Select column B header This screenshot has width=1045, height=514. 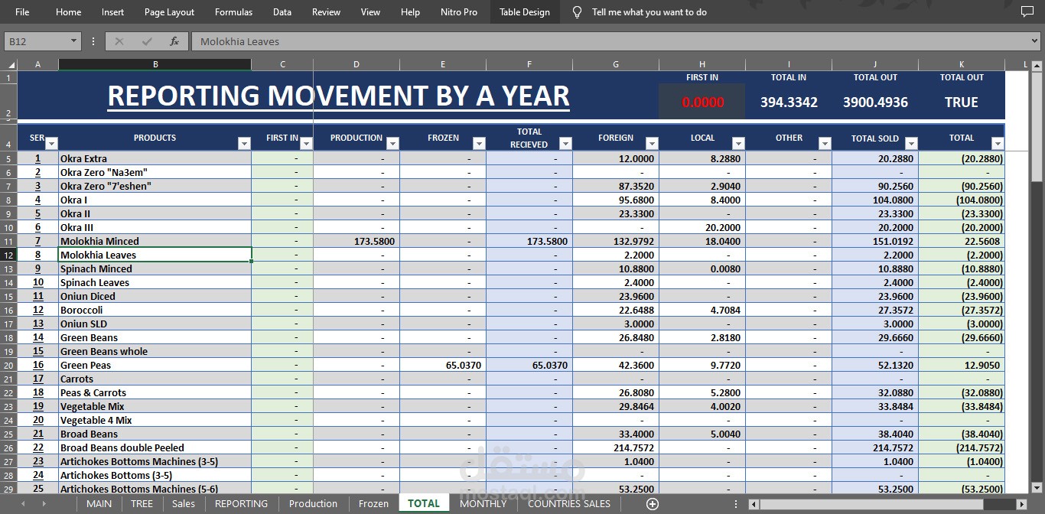155,65
